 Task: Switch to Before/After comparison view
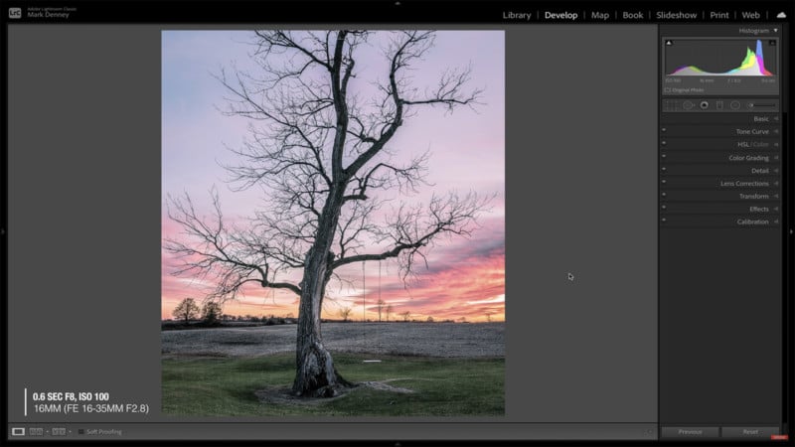coord(37,431)
